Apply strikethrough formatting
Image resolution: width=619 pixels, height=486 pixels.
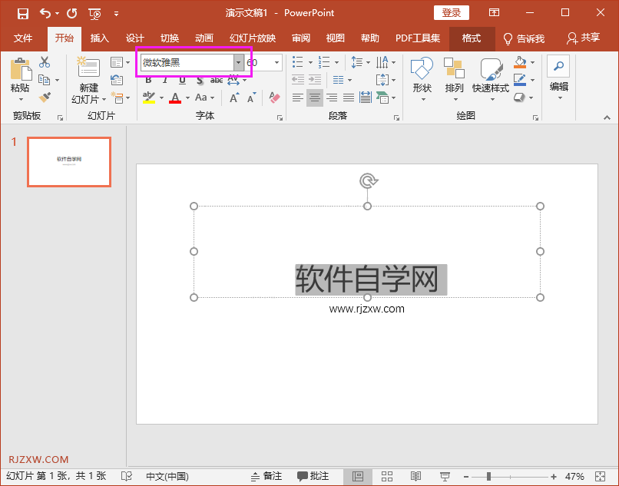[x=217, y=80]
